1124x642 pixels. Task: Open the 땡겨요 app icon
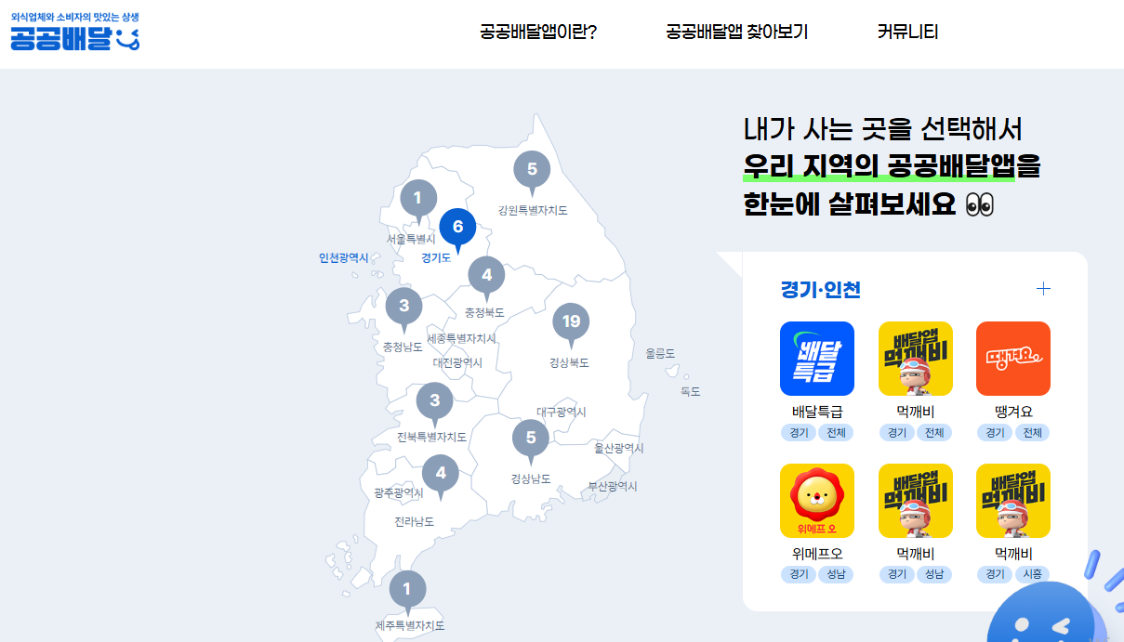[1013, 359]
